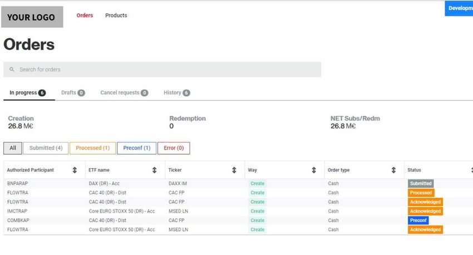Image resolution: width=473 pixels, height=255 pixels.
Task: Filter orders by Error (0)
Action: (174, 148)
